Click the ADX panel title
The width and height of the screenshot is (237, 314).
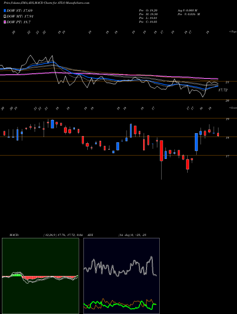90,235
